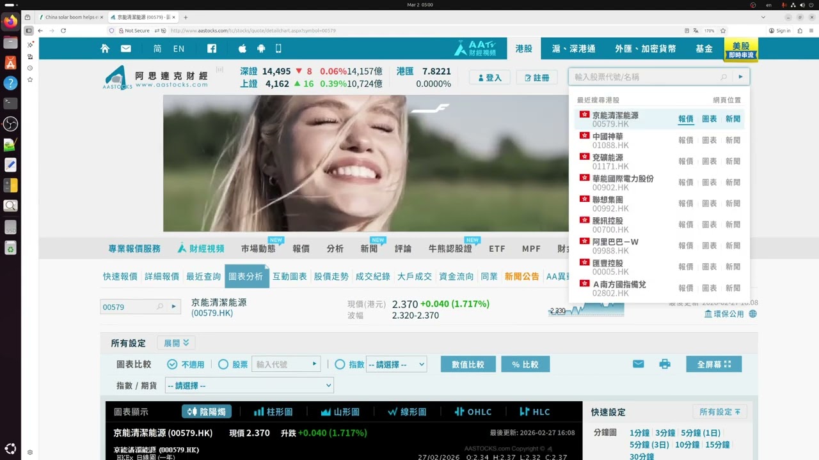Open 專業報價服務 menu item
The height and width of the screenshot is (460, 819).
tap(134, 249)
